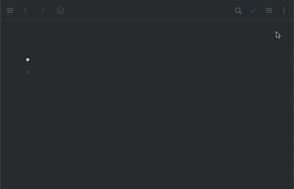This screenshot has height=189, width=294.
Task: Expand the list formatting dropdown
Action: click(269, 10)
